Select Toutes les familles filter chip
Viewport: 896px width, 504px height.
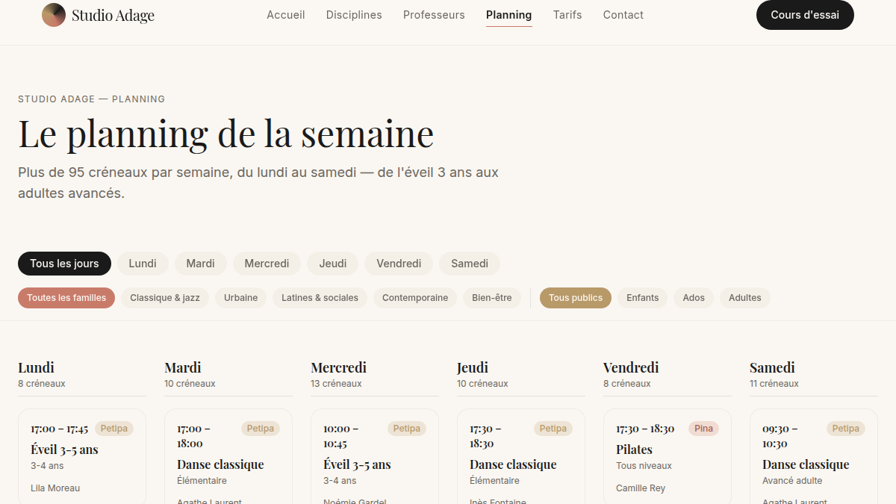(x=66, y=298)
